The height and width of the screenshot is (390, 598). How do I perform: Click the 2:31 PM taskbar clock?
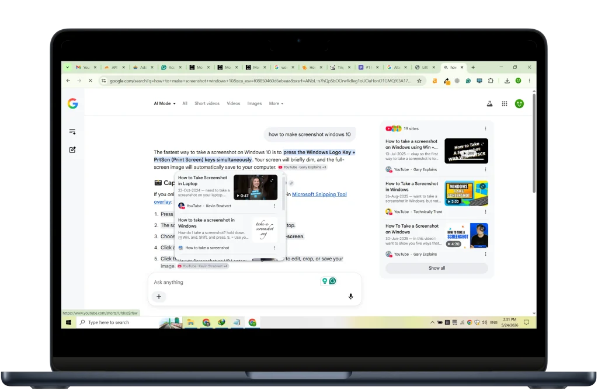click(x=509, y=322)
